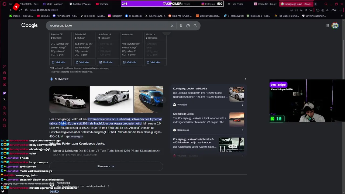This screenshot has height=194, width=345.
Task: Open the TikTok bookmark
Action: pyautogui.click(x=93, y=16)
